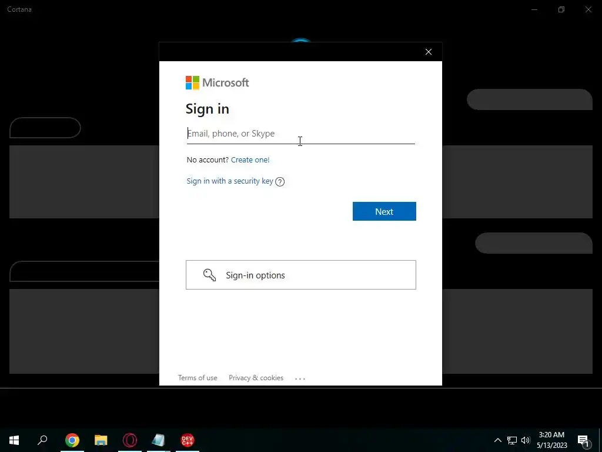Click the three-dot more options in footer
The image size is (602, 452).
300,378
